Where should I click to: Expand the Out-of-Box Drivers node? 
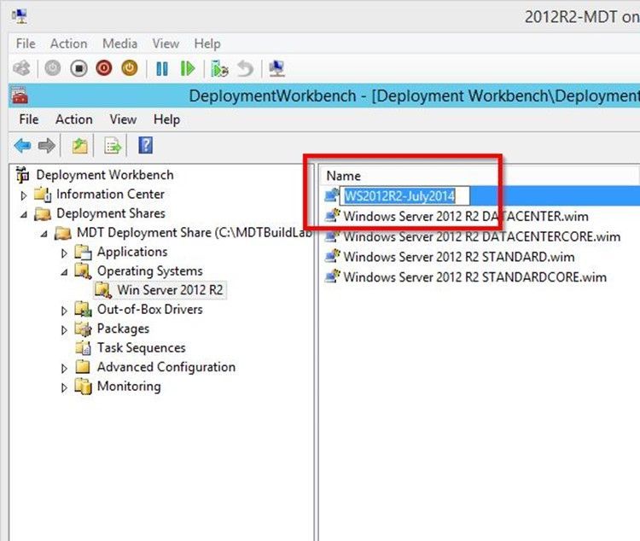click(x=64, y=311)
